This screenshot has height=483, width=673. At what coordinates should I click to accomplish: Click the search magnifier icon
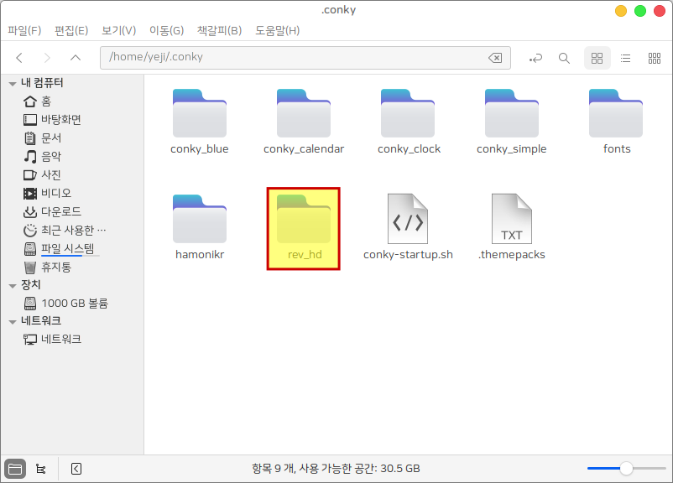564,58
